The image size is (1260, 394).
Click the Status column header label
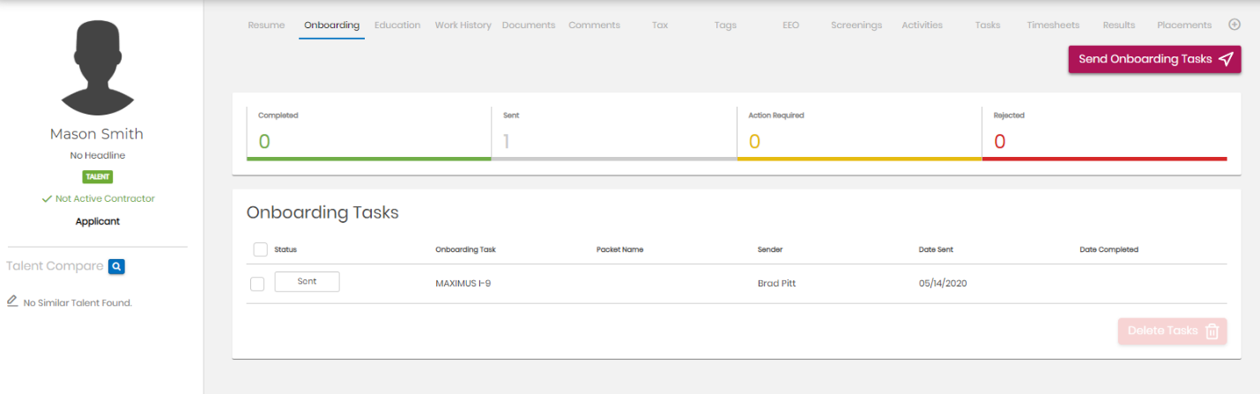285,249
